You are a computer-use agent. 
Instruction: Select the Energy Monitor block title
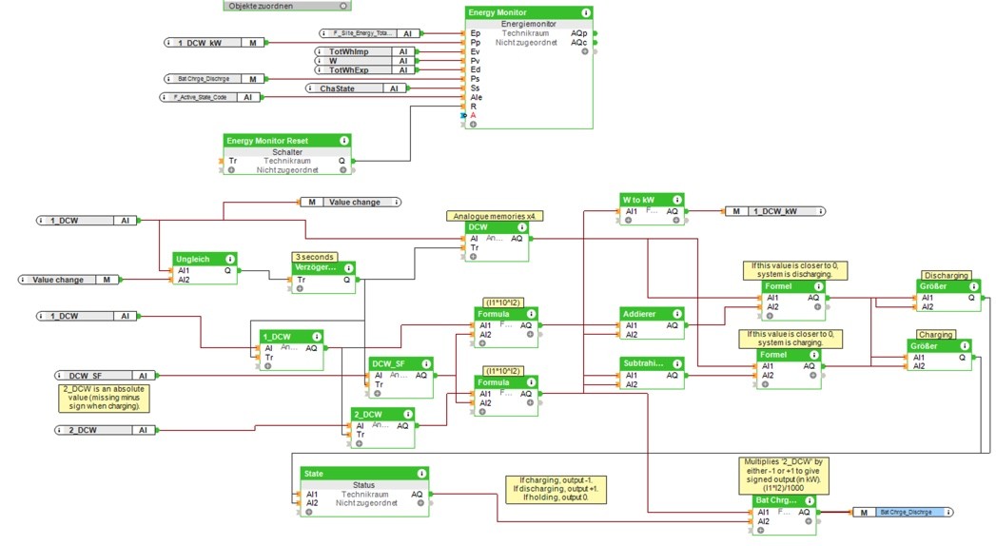[498, 12]
